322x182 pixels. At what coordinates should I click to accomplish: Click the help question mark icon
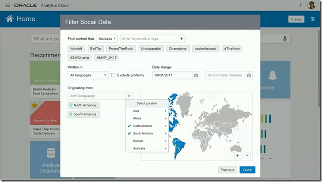tap(300, 5)
